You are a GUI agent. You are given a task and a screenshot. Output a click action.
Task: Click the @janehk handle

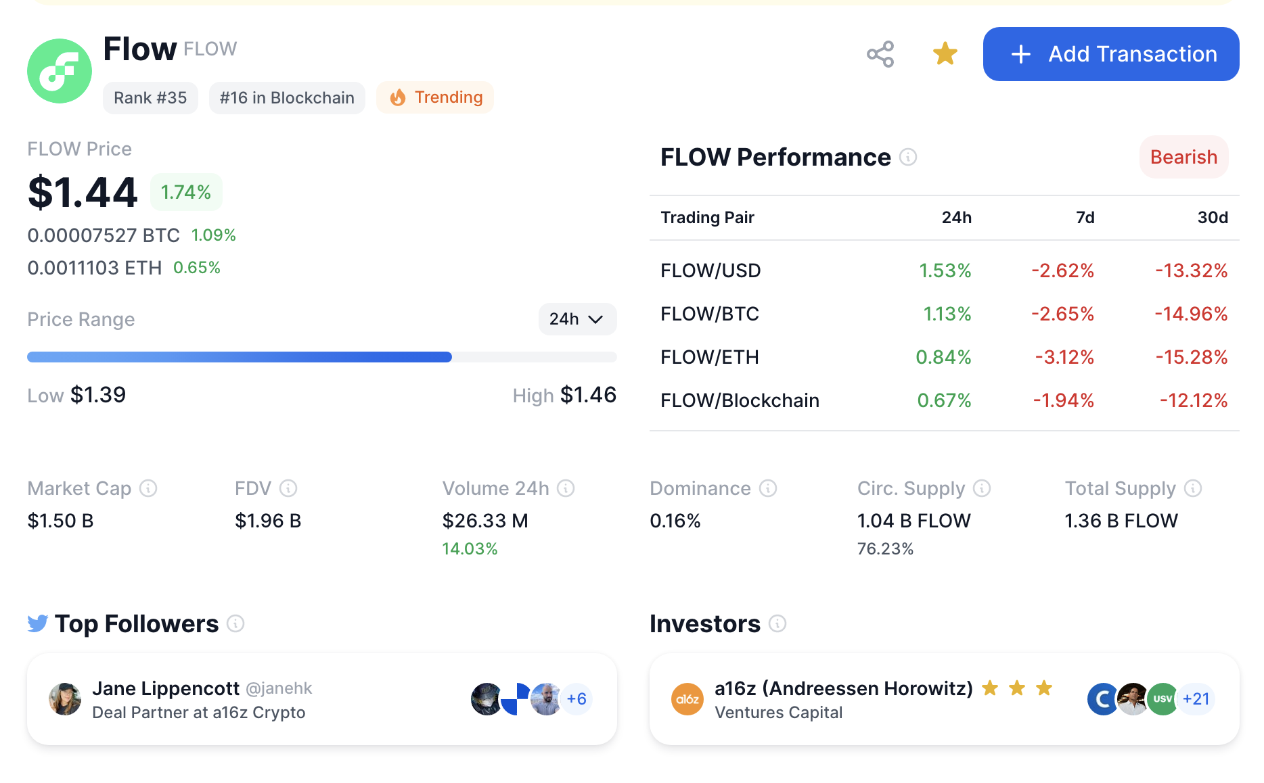tap(279, 688)
